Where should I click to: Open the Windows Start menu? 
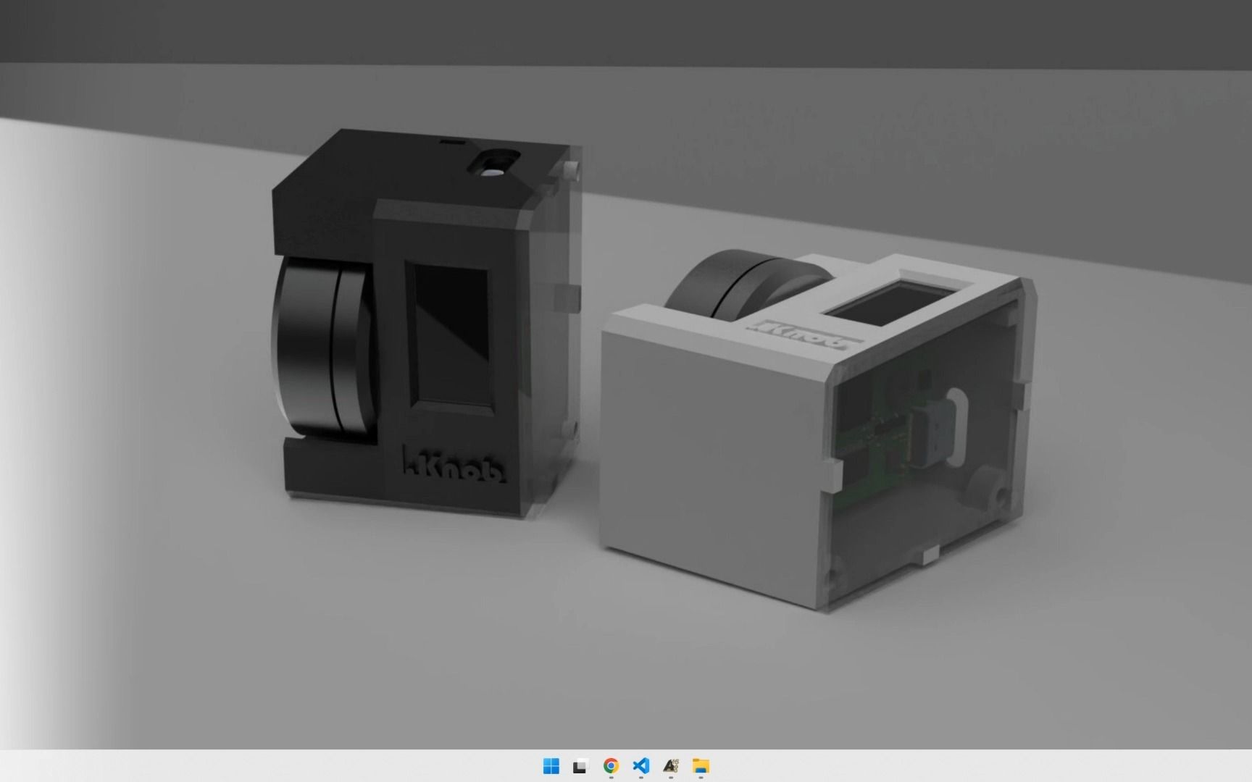coord(551,765)
